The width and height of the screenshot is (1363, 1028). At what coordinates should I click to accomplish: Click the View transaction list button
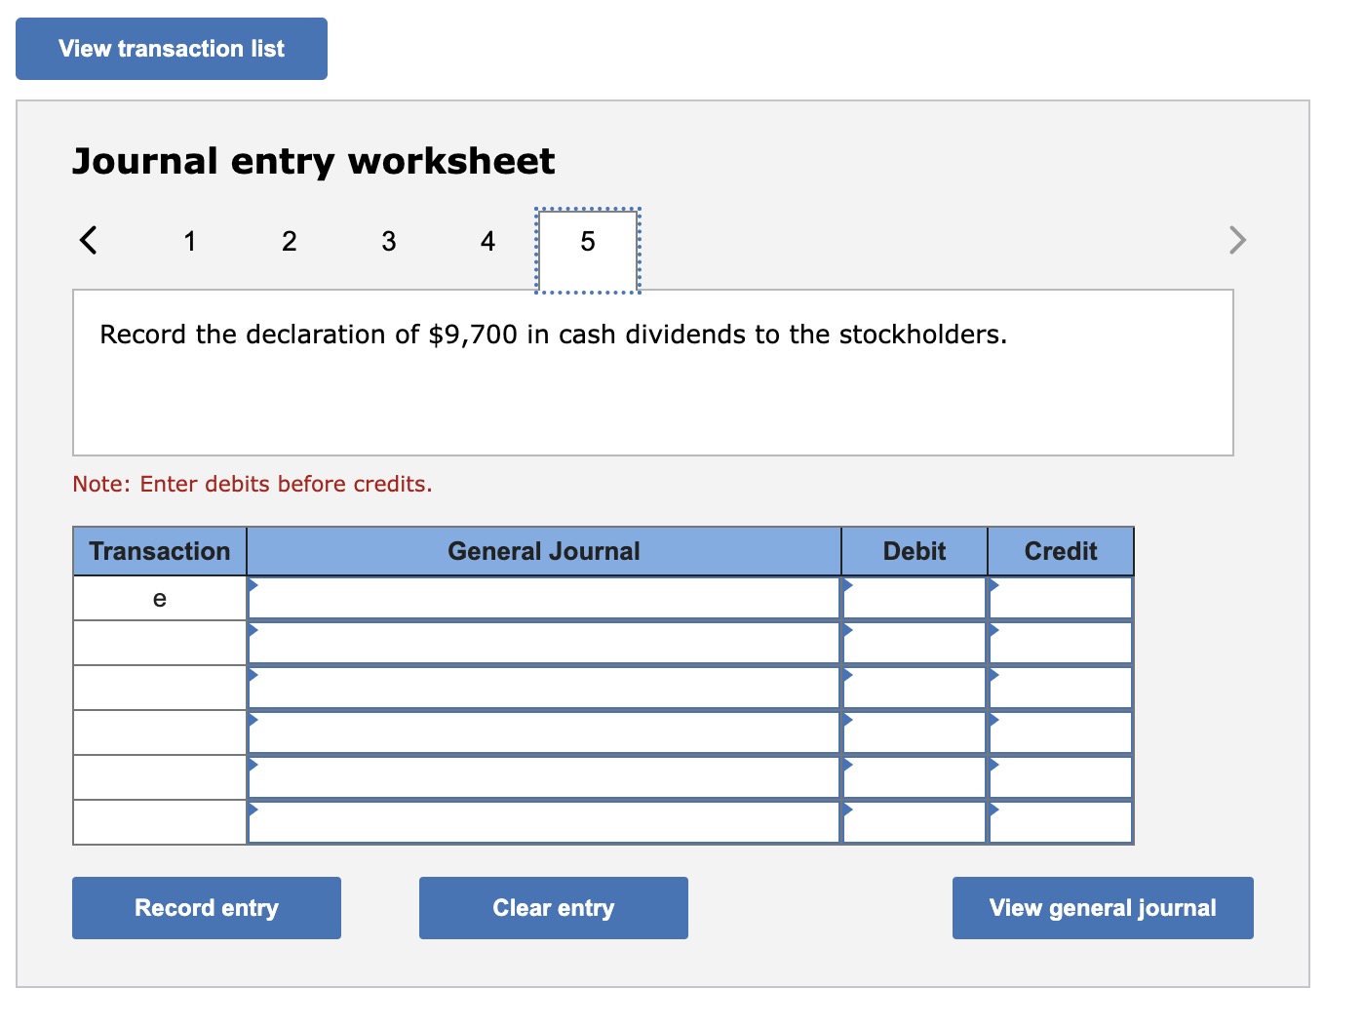pyautogui.click(x=171, y=48)
